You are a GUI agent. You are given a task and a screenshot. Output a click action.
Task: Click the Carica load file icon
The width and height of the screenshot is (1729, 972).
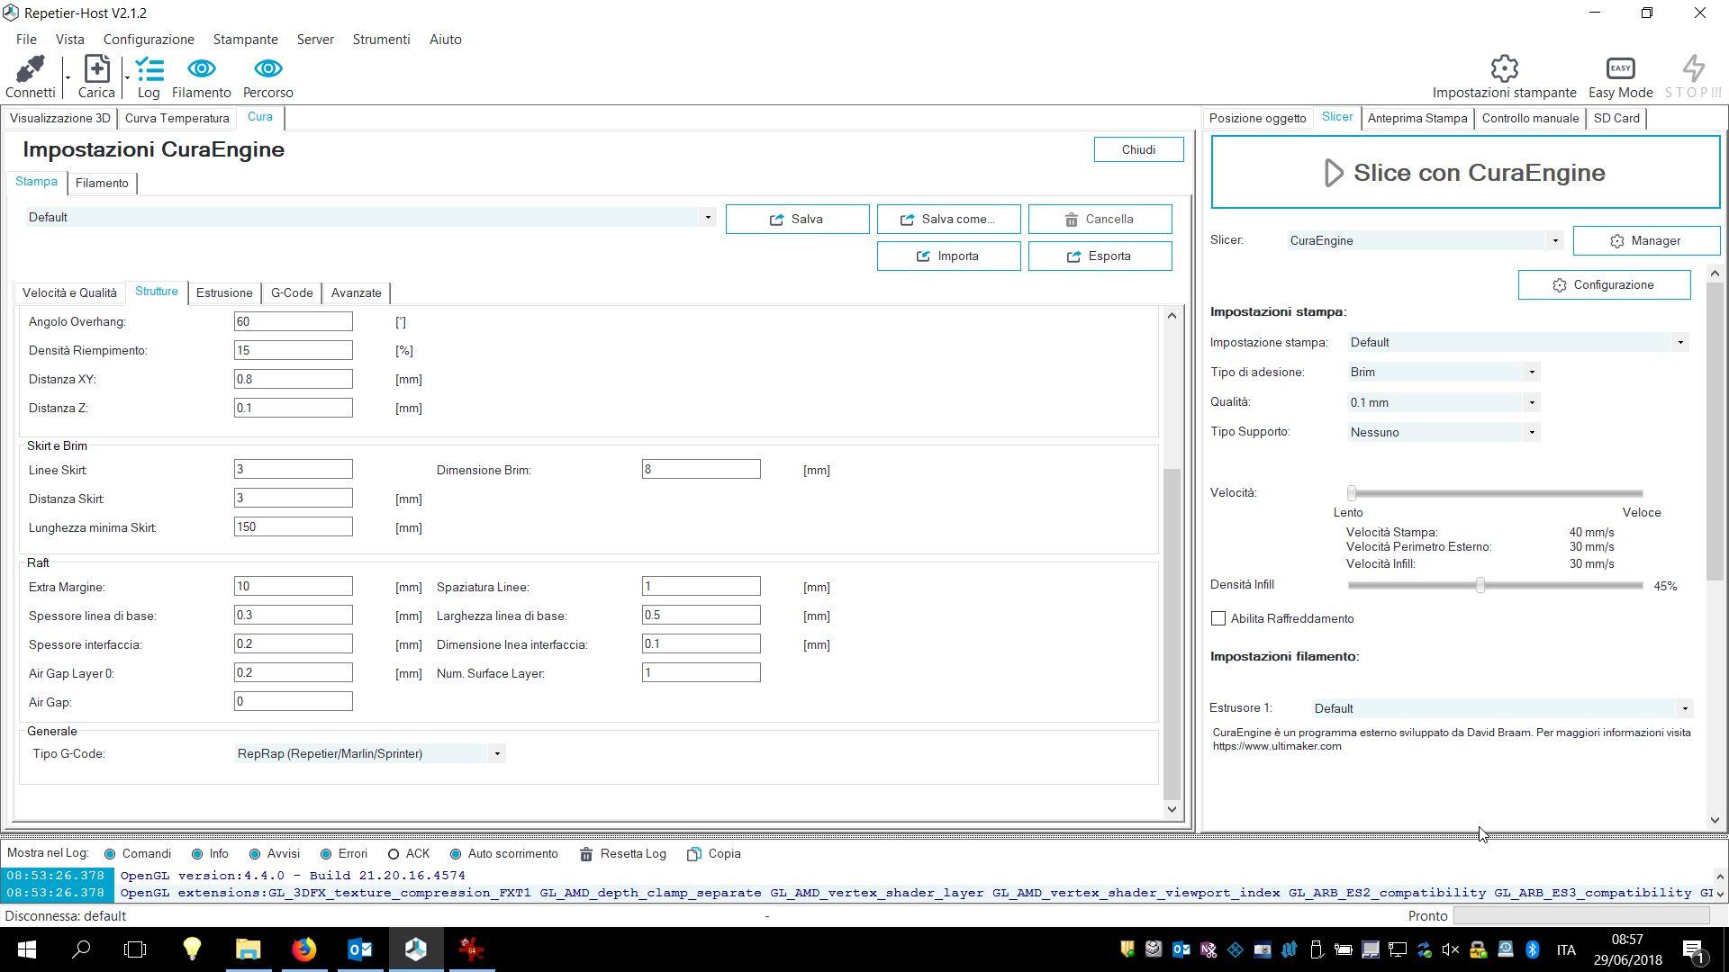[x=96, y=69]
